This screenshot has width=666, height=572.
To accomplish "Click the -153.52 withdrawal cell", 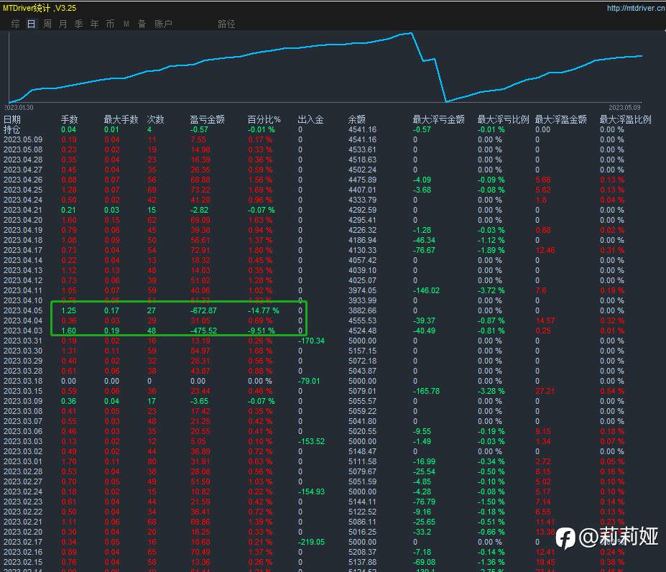I will (x=311, y=441).
